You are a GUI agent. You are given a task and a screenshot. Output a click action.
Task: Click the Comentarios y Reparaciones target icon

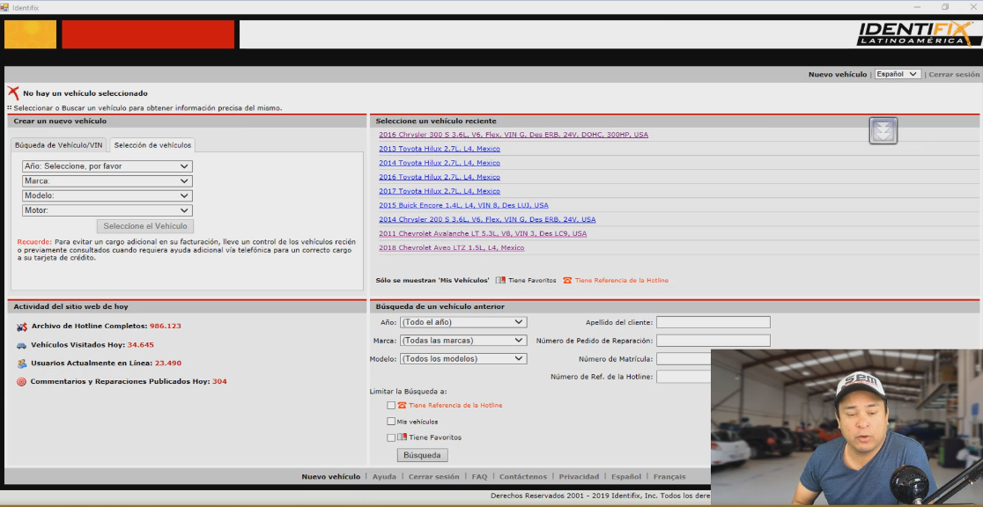pyautogui.click(x=21, y=382)
